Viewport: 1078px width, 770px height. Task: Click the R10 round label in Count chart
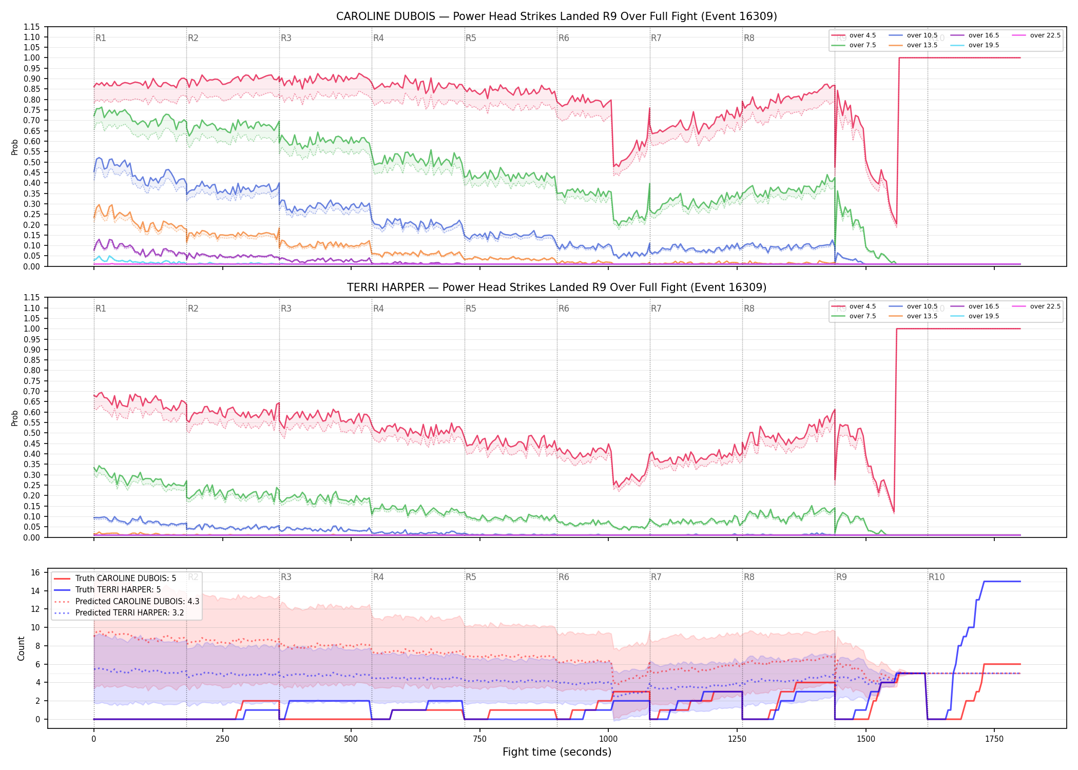point(936,577)
